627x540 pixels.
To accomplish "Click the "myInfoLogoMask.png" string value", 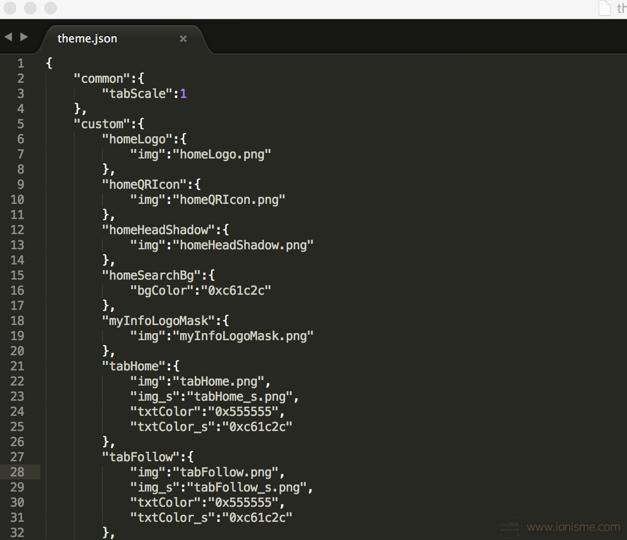I will coord(243,336).
